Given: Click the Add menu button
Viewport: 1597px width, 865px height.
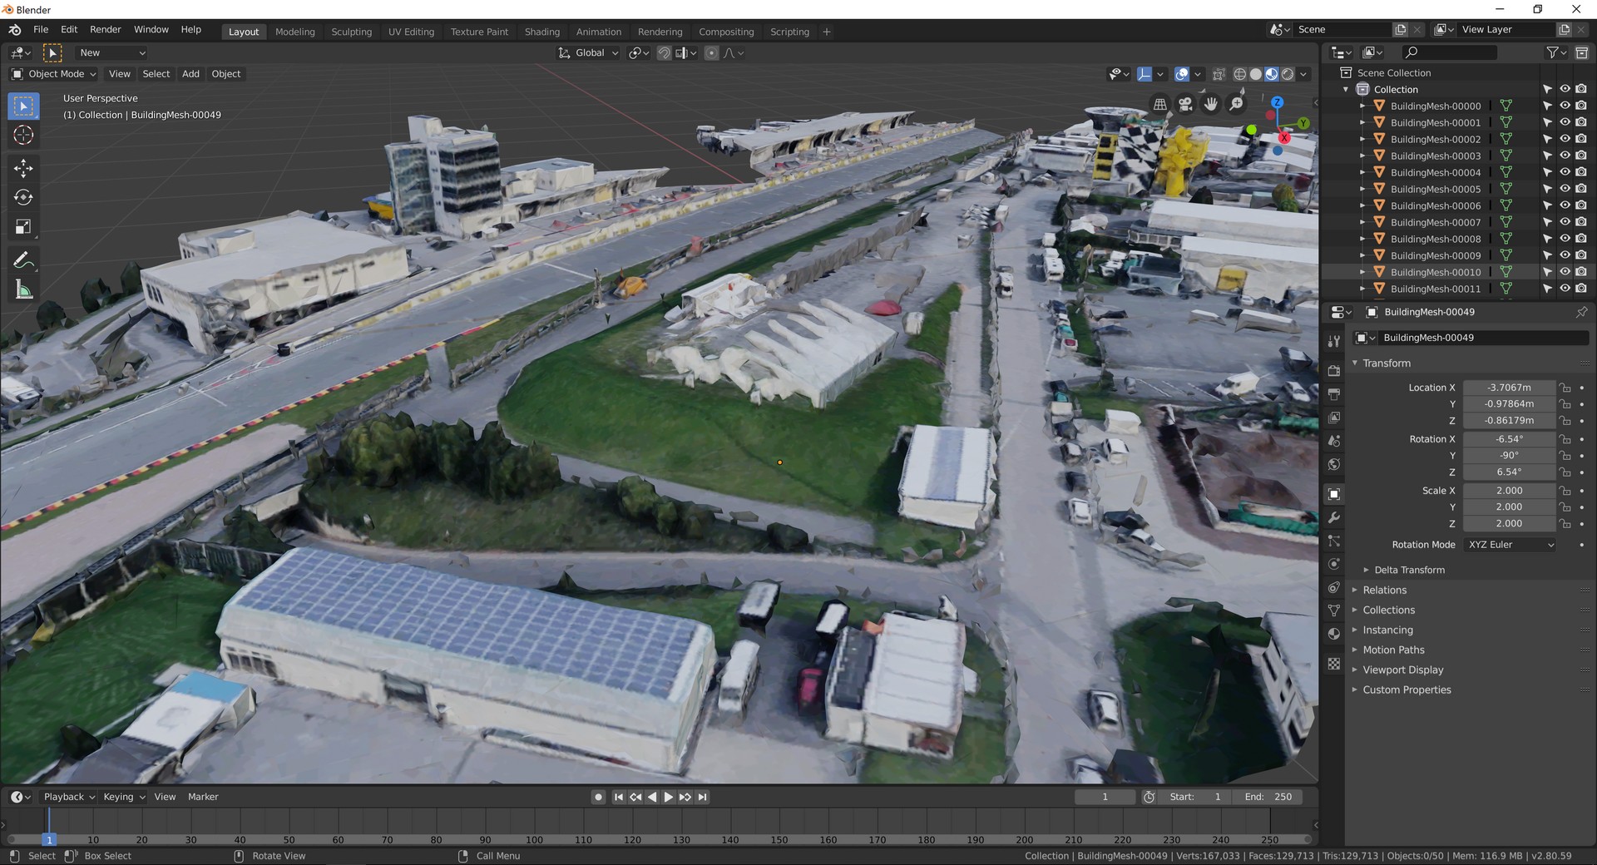Looking at the screenshot, I should (190, 74).
